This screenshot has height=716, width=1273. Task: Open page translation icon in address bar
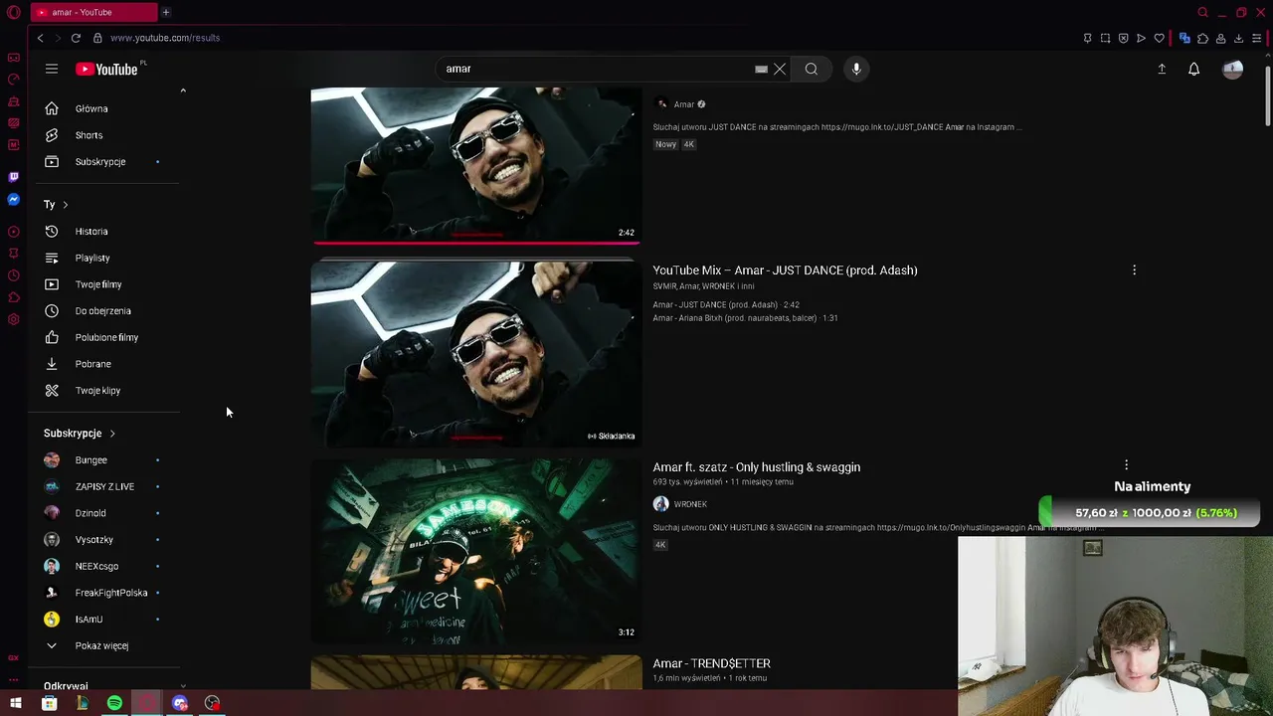pos(1184,38)
